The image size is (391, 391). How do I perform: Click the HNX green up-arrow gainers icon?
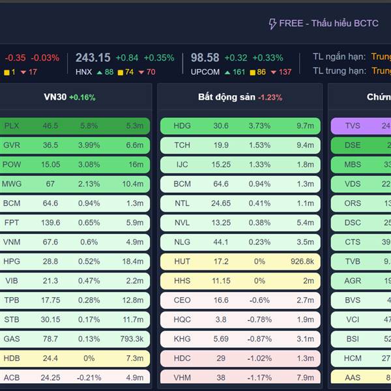click(x=100, y=72)
